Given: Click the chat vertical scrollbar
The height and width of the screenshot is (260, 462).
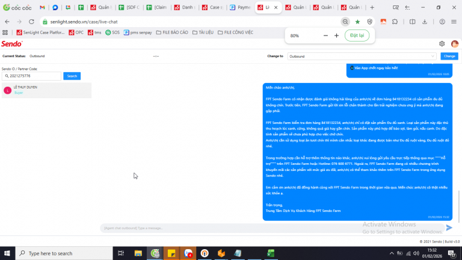Looking at the screenshot, I should (x=459, y=206).
